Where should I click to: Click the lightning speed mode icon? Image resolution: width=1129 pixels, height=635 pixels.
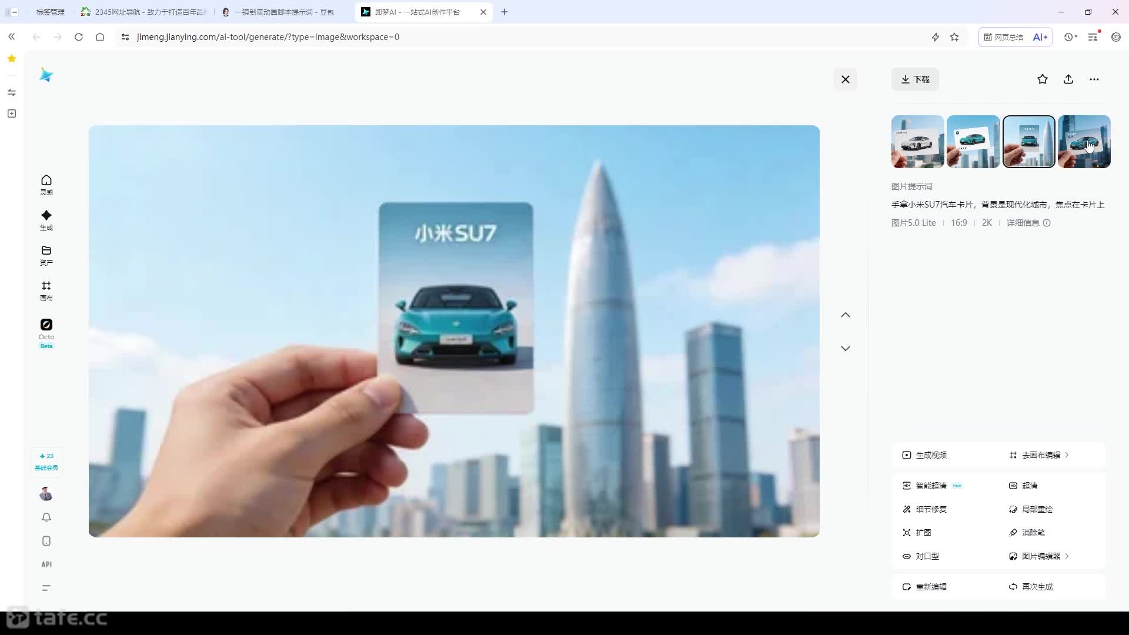[936, 37]
